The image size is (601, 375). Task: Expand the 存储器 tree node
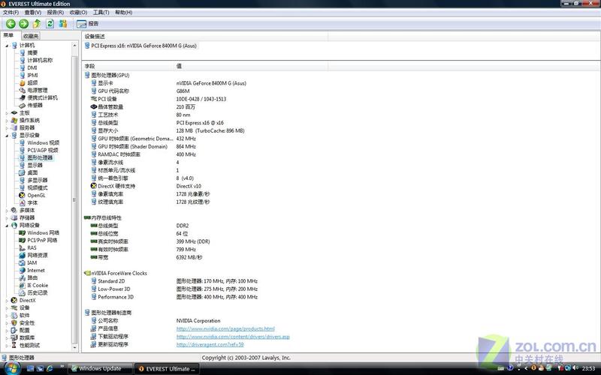coord(7,217)
